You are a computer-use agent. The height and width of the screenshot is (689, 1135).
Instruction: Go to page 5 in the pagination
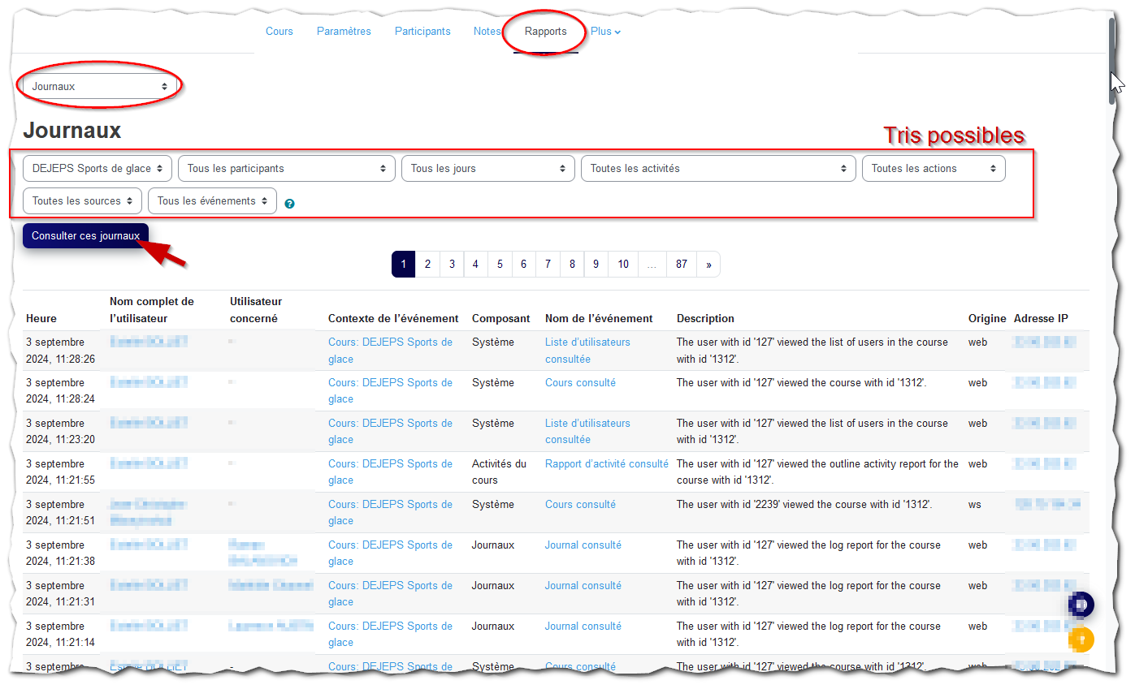(500, 265)
